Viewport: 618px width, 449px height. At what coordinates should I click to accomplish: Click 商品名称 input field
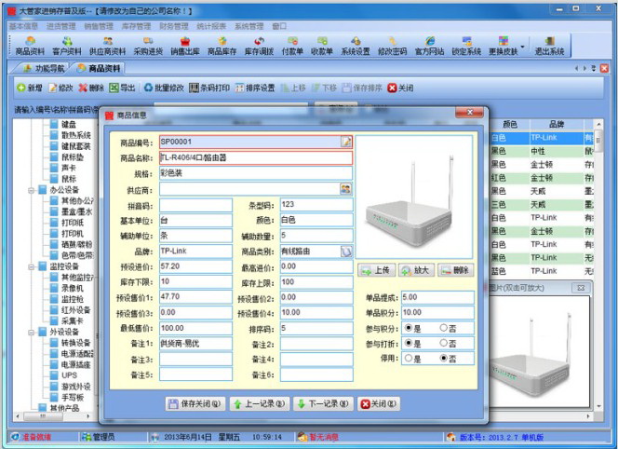pyautogui.click(x=256, y=157)
